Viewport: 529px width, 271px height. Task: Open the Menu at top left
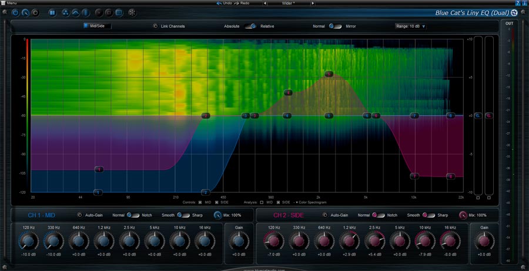(x=9, y=3)
